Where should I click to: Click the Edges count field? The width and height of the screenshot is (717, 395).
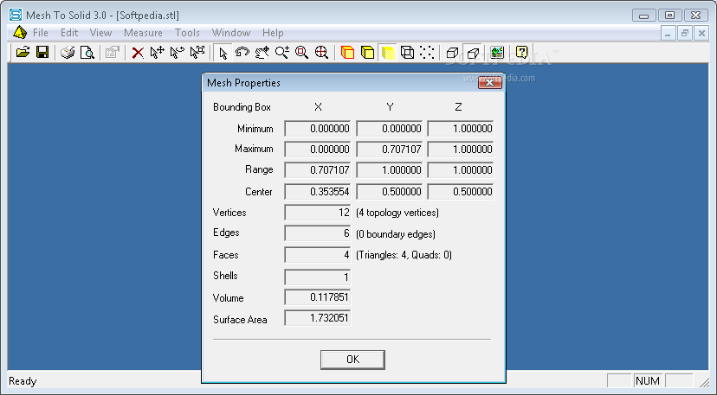(317, 233)
